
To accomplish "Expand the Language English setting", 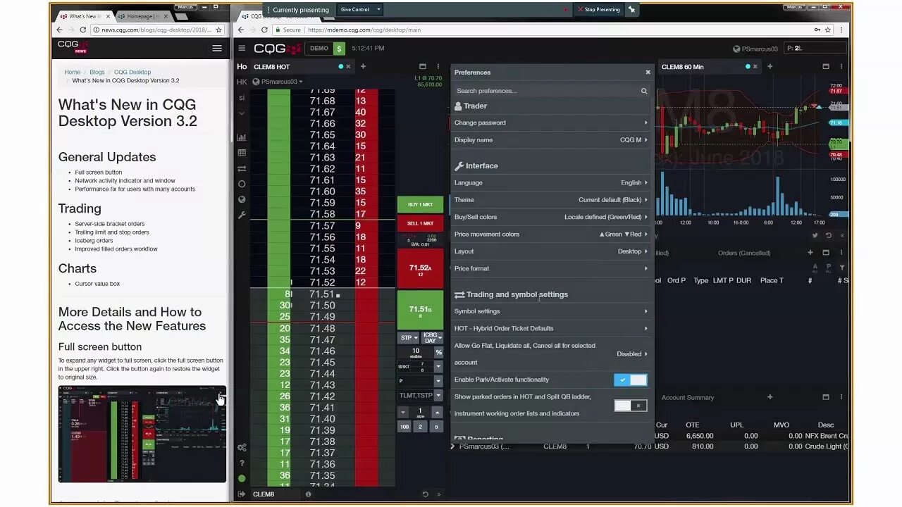I will tap(551, 182).
